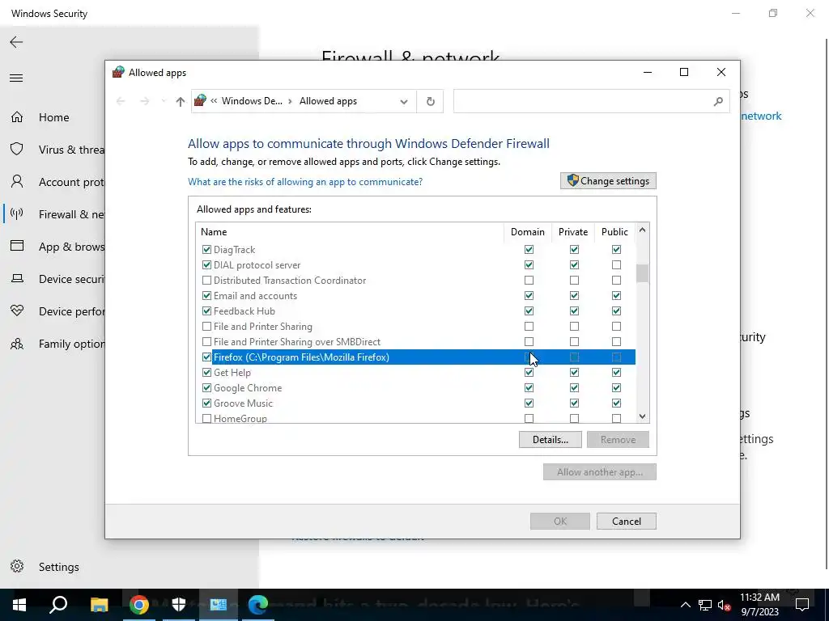Image resolution: width=829 pixels, height=621 pixels.
Task: Click the Up arrow in Allowed apps navigation
Action: 181,101
